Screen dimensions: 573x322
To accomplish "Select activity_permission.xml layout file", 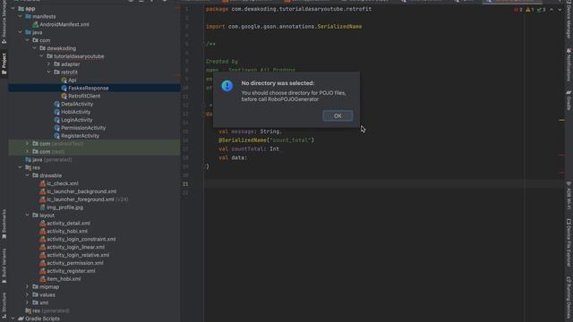I will click(74, 263).
